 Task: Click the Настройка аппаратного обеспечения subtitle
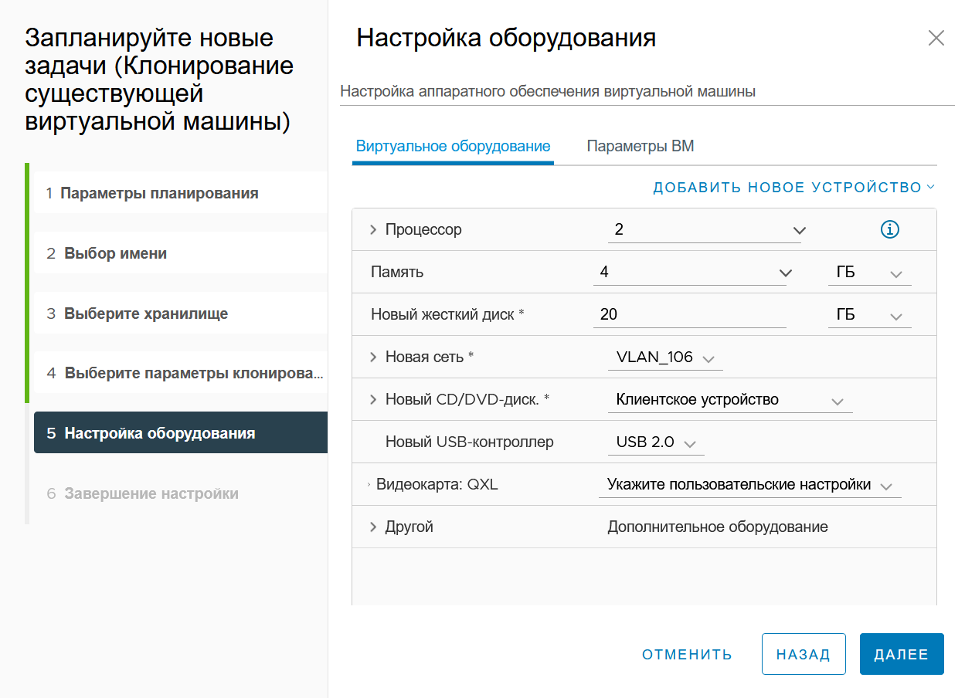point(548,92)
